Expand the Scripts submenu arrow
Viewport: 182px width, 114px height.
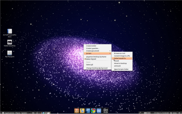click(110, 54)
